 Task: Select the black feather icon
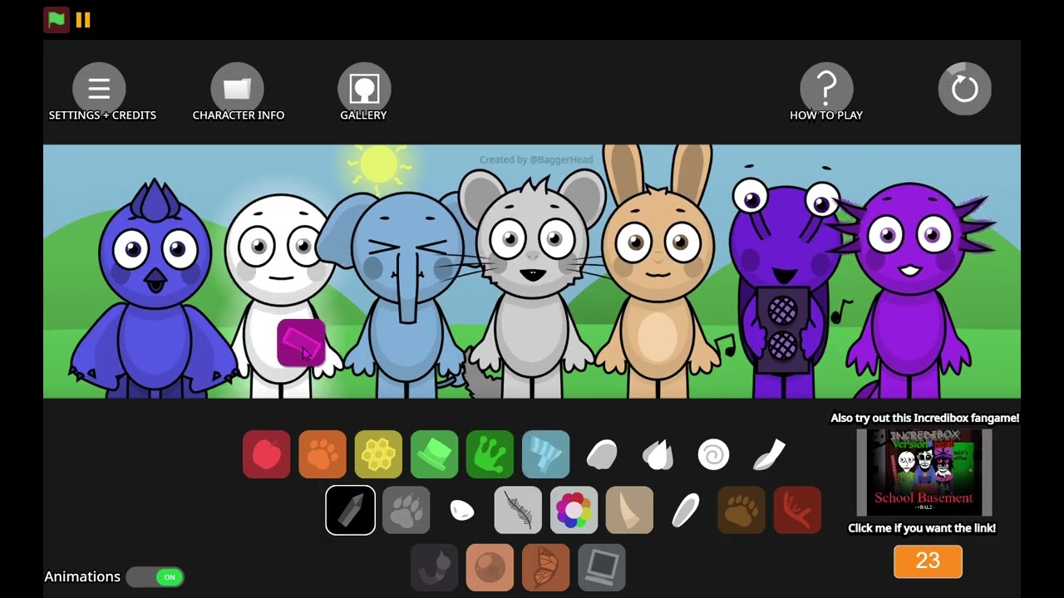pyautogui.click(x=518, y=510)
